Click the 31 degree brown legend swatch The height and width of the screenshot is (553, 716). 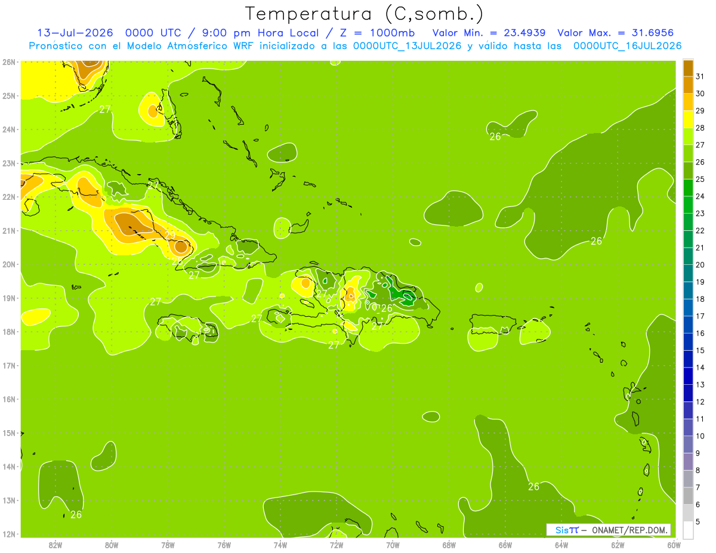(688, 68)
